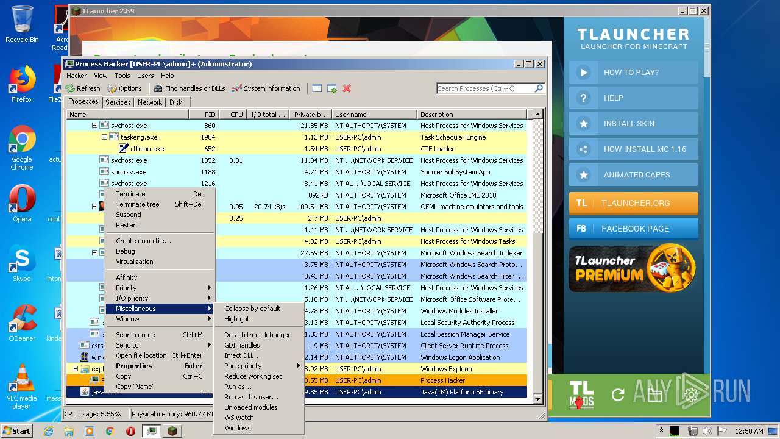Focus the Search Processes field
The image size is (780, 439).
click(486, 88)
